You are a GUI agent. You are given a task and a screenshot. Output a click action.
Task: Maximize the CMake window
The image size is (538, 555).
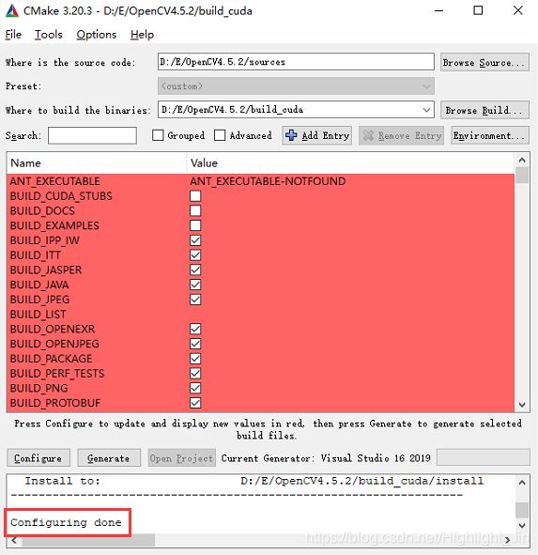pos(478,10)
